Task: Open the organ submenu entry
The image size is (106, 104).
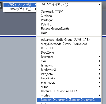Action: (69, 87)
